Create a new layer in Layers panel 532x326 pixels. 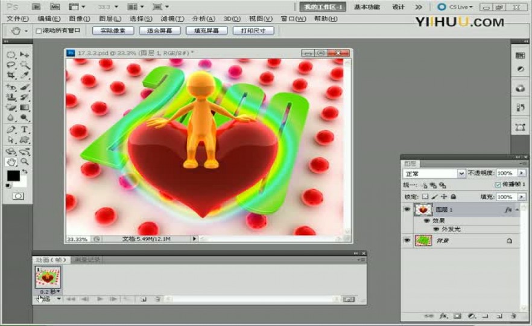click(x=499, y=316)
